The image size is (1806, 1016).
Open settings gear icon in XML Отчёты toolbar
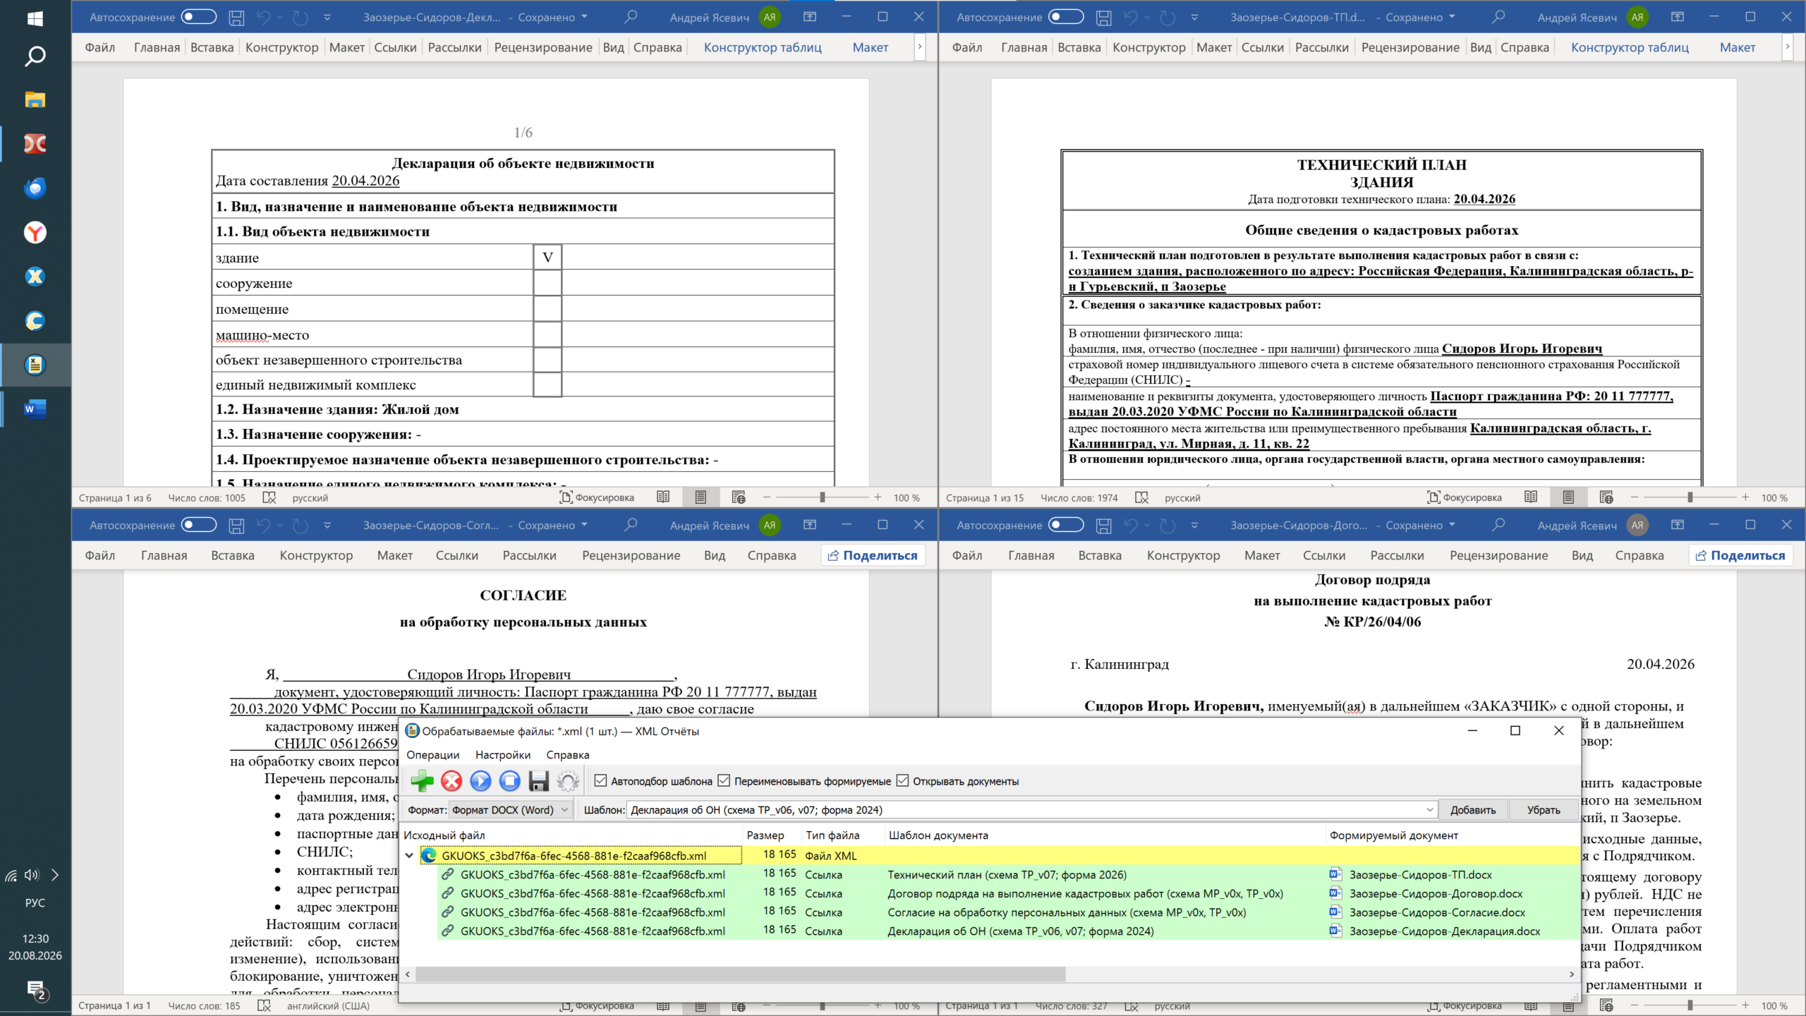[x=568, y=780]
